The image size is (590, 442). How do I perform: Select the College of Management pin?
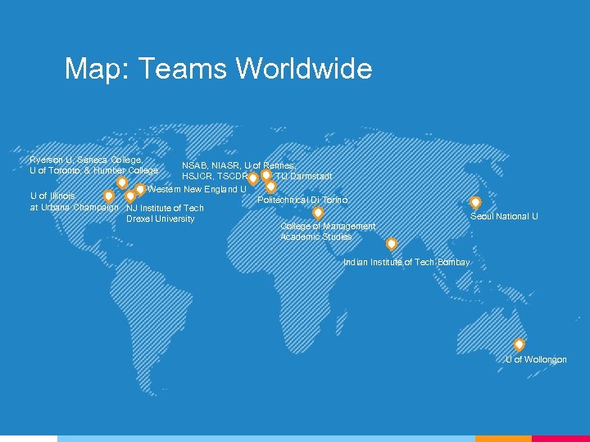pyautogui.click(x=318, y=213)
